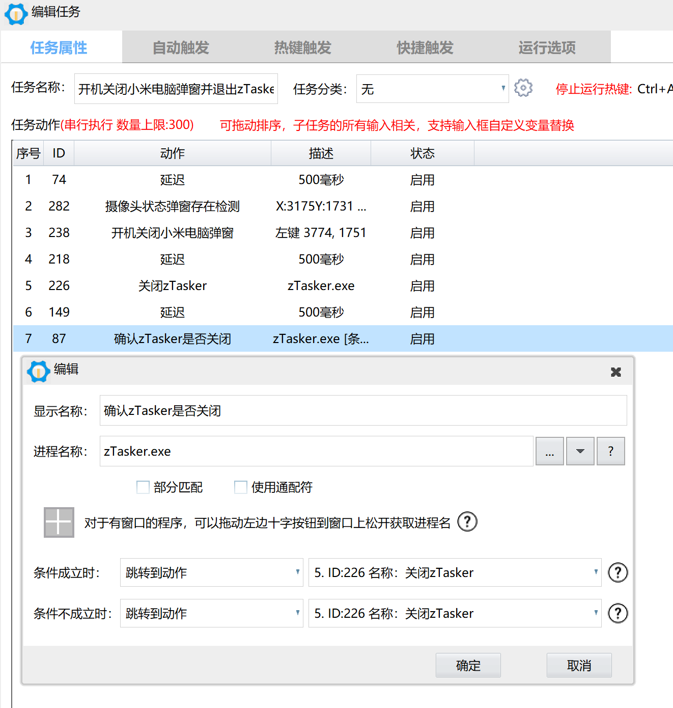Enable the 使用通配符 checkbox
This screenshot has height=708, width=673.
240,487
